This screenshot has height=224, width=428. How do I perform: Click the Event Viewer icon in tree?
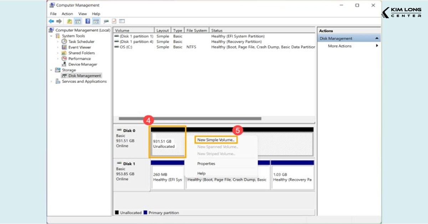(x=64, y=47)
